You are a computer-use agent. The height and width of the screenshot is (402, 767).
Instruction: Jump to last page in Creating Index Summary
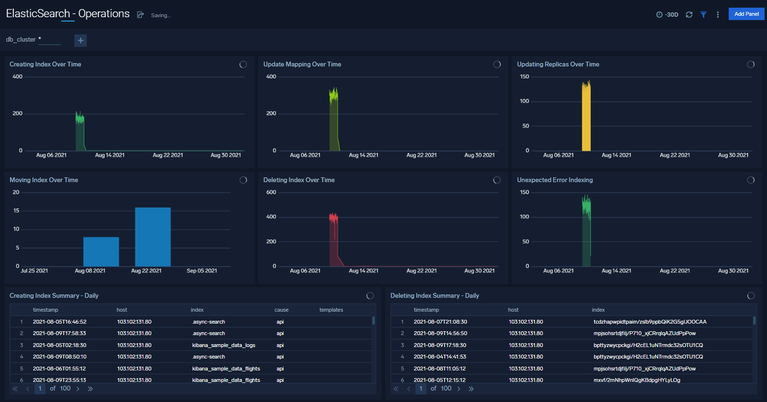pos(90,389)
